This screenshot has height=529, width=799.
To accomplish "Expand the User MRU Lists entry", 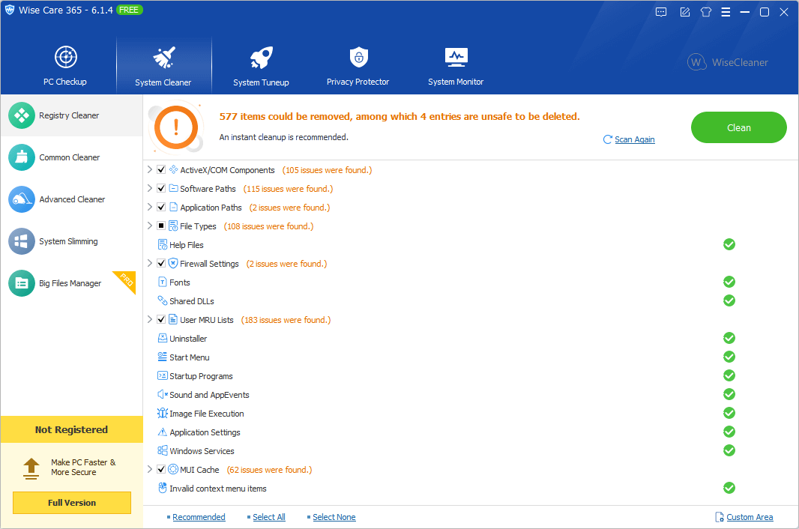I will click(150, 320).
